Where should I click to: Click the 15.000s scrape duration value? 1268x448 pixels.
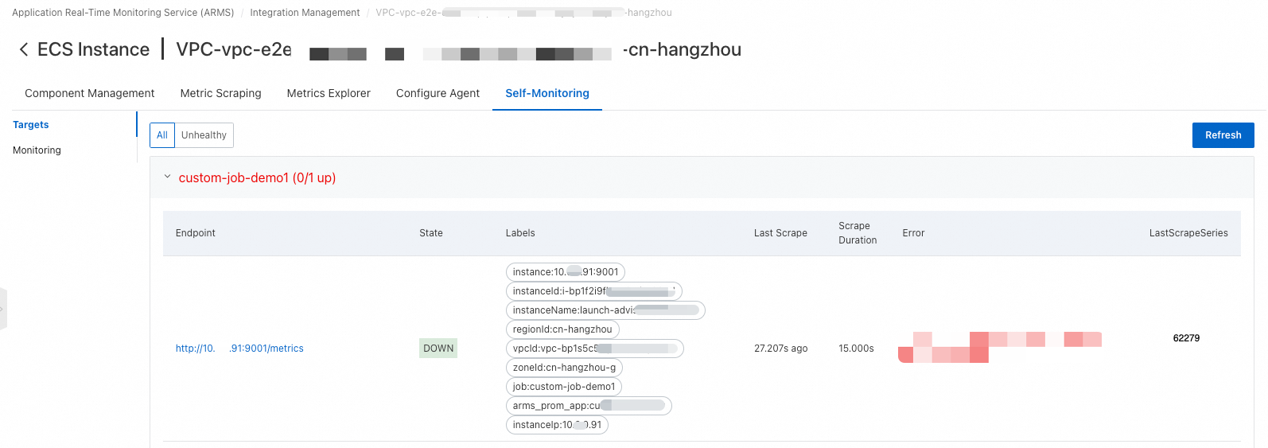pyautogui.click(x=856, y=349)
